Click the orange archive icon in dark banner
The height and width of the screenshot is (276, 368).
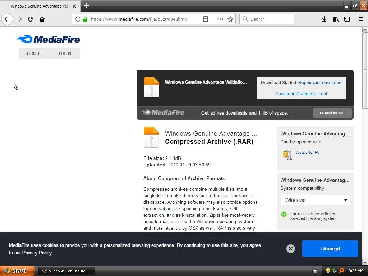tap(152, 87)
